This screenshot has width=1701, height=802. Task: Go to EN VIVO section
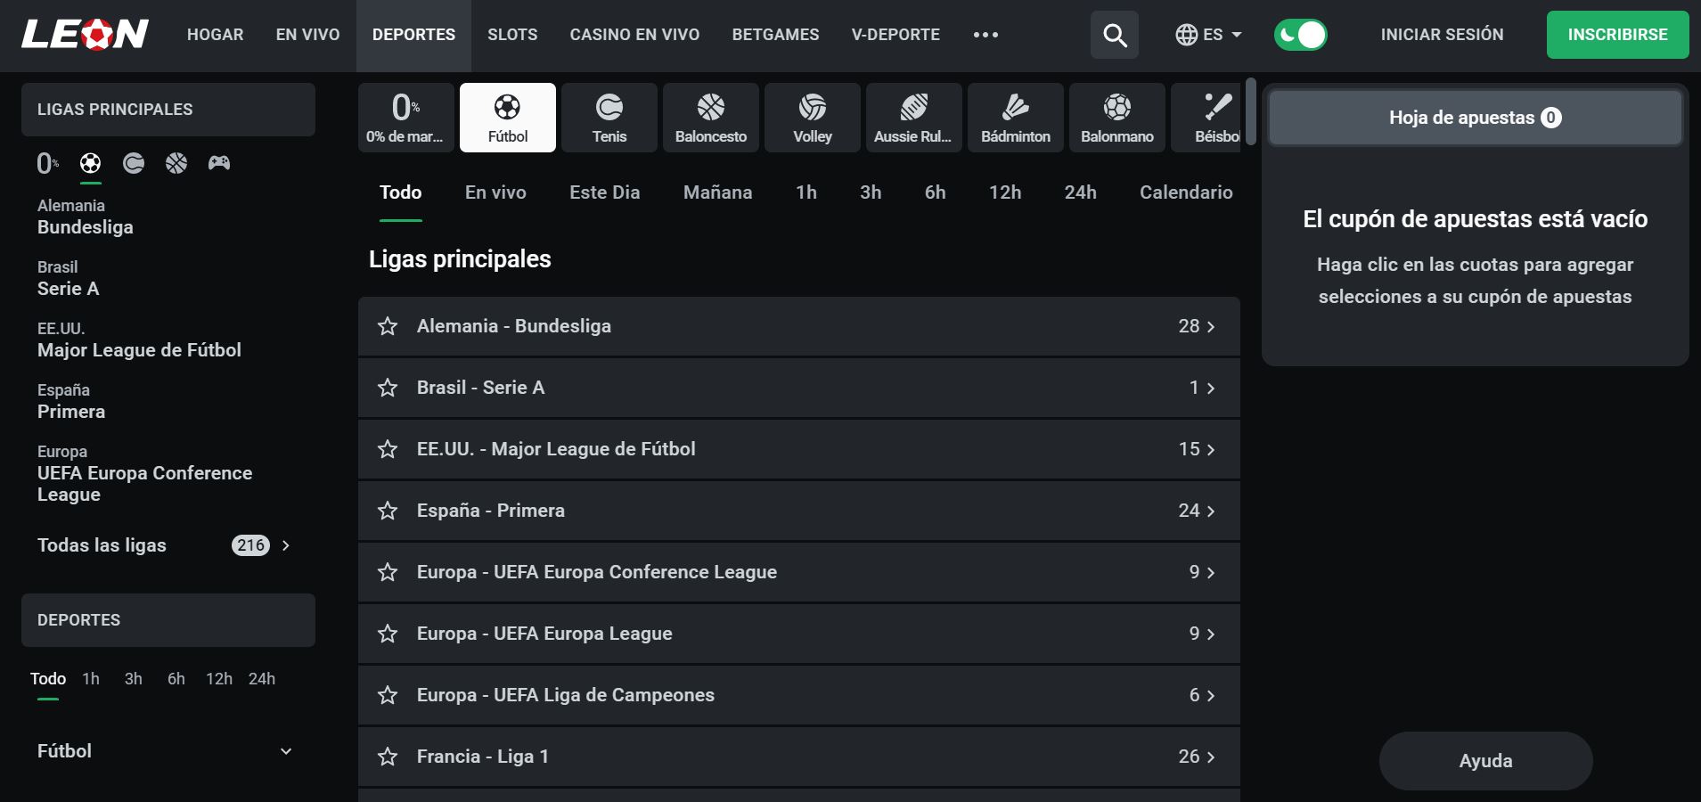point(307,35)
